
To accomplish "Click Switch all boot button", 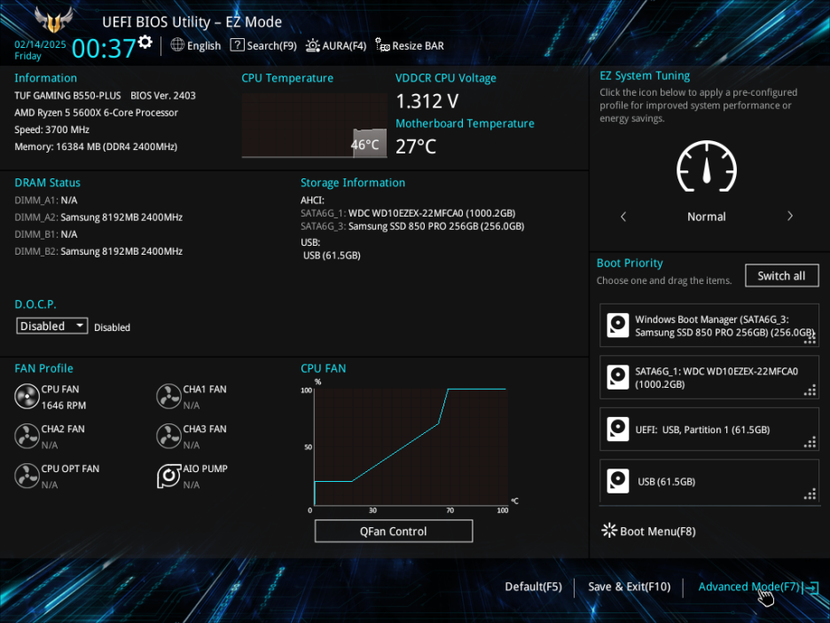I will tap(781, 275).
